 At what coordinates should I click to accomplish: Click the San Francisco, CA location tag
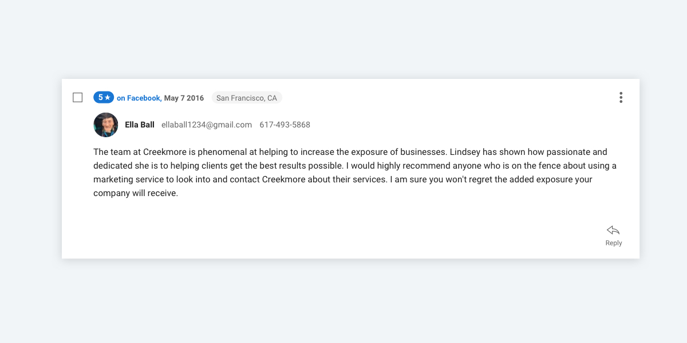pyautogui.click(x=247, y=98)
